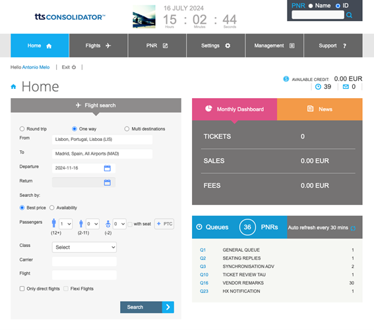Switch to the News tab

320,109
